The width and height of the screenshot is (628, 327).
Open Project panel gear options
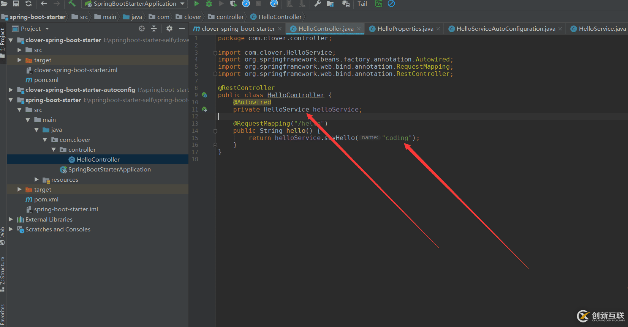pyautogui.click(x=169, y=28)
